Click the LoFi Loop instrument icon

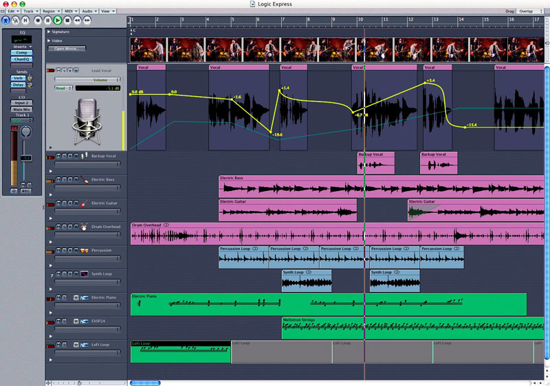(x=84, y=345)
